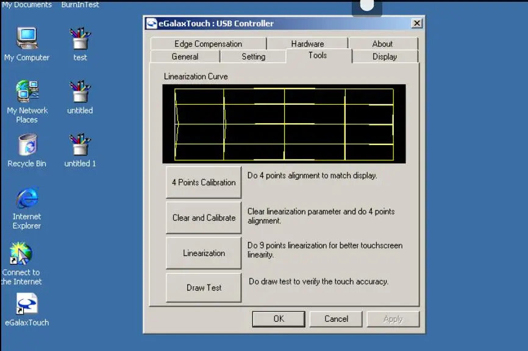The image size is (528, 351).
Task: Start 4 Points Calibration
Action: (204, 183)
